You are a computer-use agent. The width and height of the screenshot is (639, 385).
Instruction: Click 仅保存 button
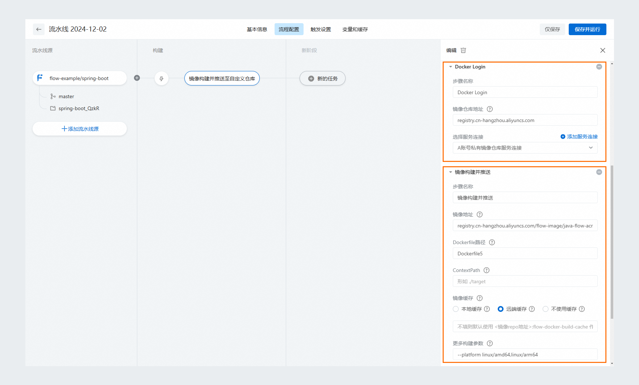tap(552, 29)
